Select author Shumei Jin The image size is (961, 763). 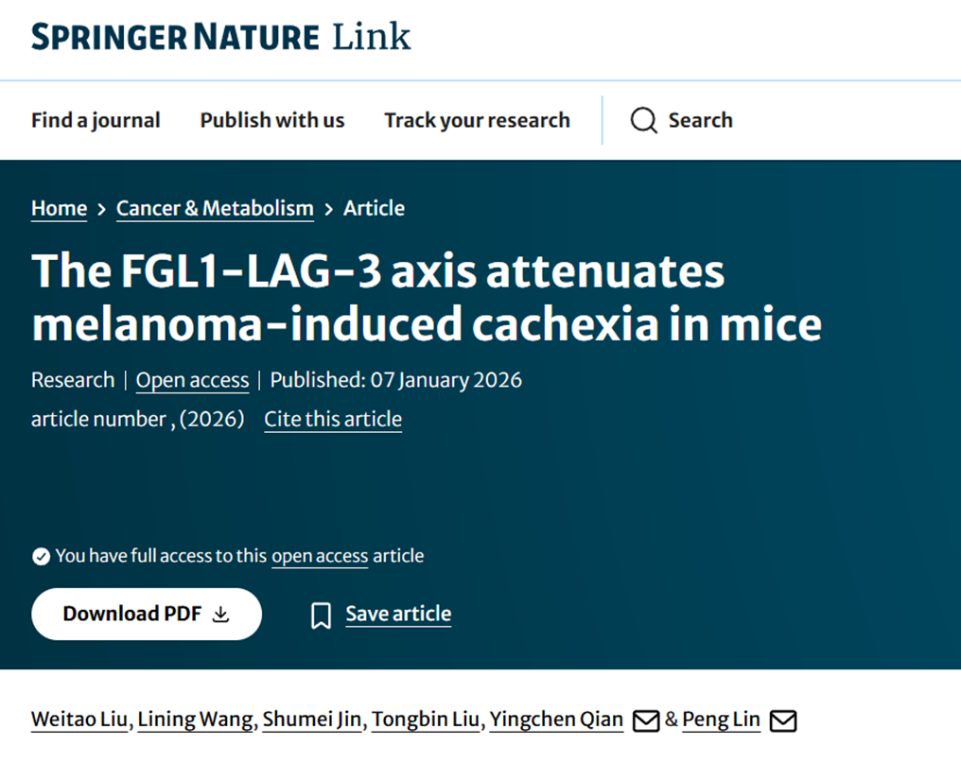(311, 720)
